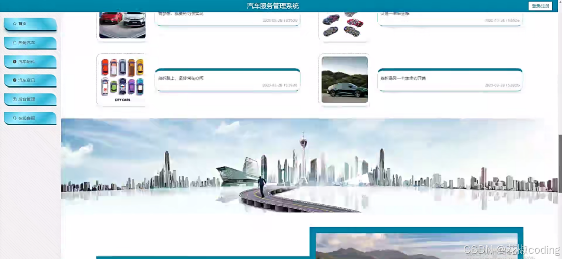Open the news card starting 又是一年

pos(450,19)
